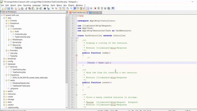Close the Folder as Workspace panel
The width and height of the screenshot is (197, 111).
click(x=66, y=12)
